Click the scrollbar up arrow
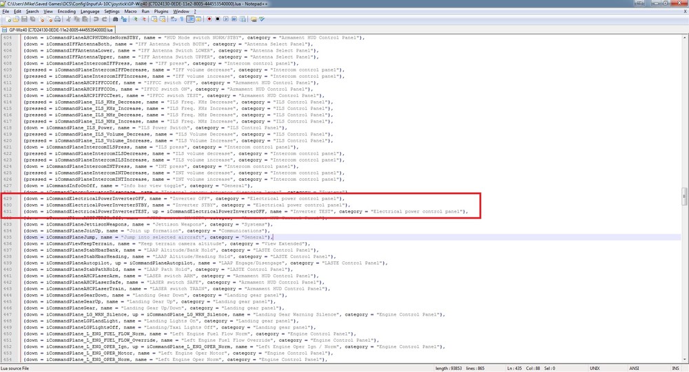 click(684, 39)
